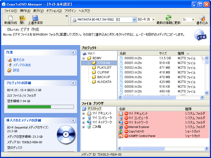The width and height of the screenshot is (211, 158).
Task: Select the 00001.m2ts file row
Action: click(x=161, y=63)
